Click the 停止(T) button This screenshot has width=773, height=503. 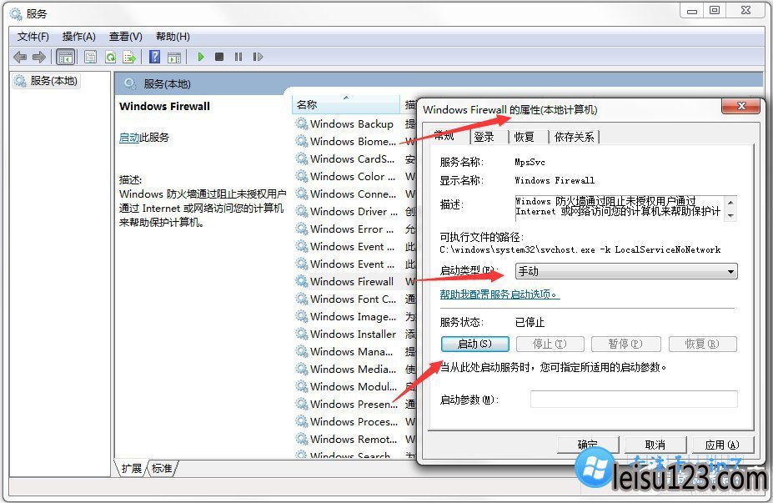coord(550,344)
